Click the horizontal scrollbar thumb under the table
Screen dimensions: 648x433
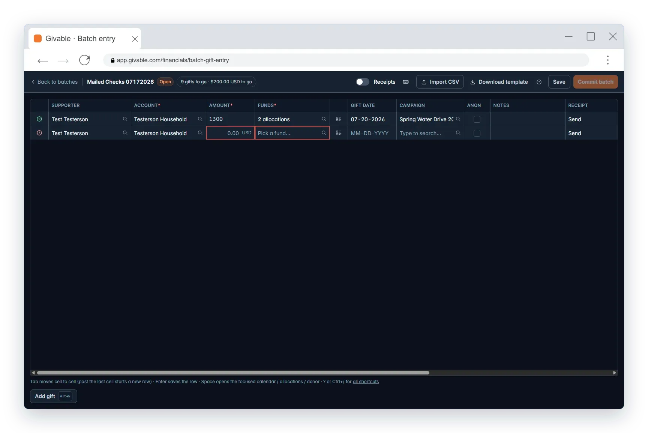(x=233, y=373)
